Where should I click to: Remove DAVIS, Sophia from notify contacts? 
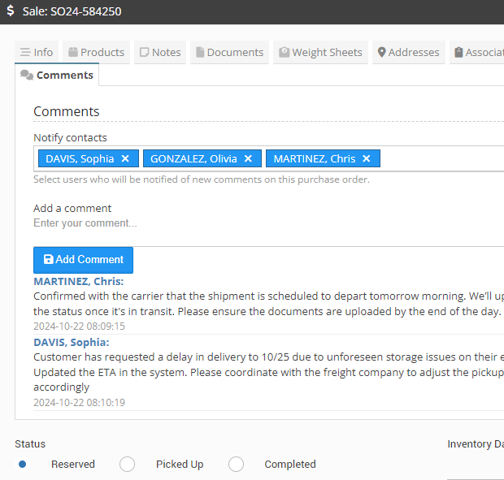tap(125, 158)
